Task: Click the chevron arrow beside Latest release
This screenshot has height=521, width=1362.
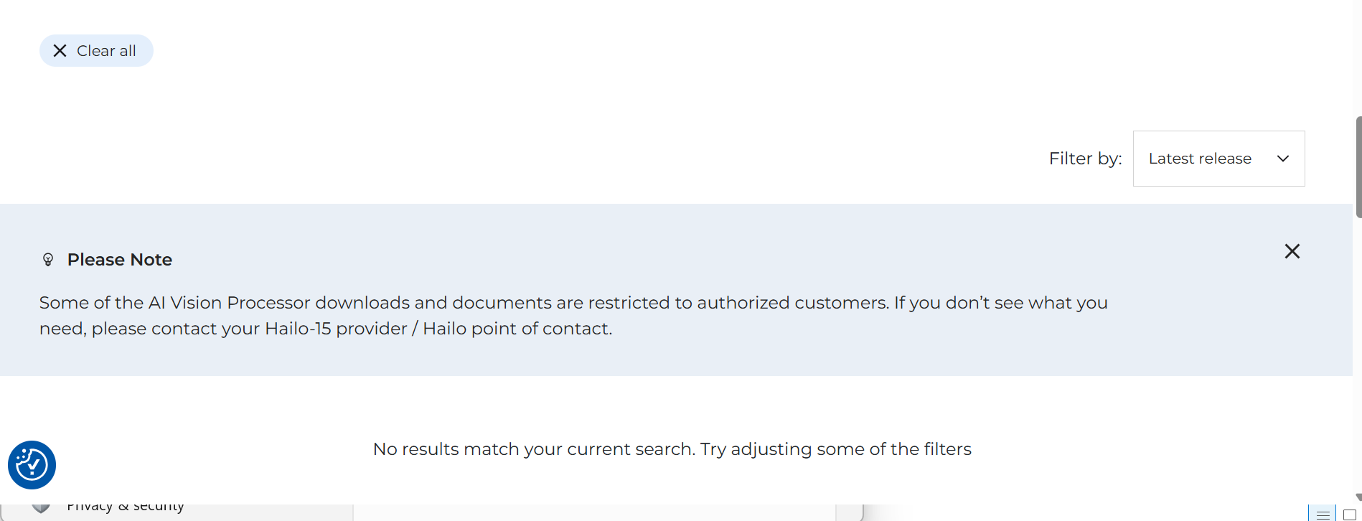Action: (1283, 159)
